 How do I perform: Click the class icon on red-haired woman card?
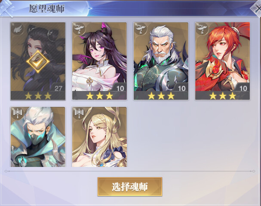click(x=202, y=29)
